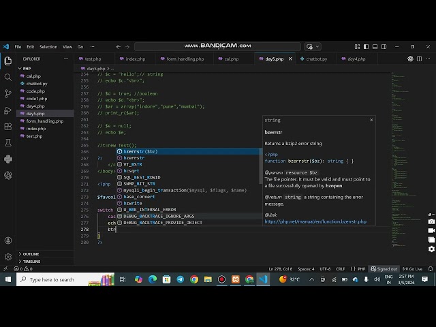
Task: Click Windows taskbar search box
Action: (65, 279)
